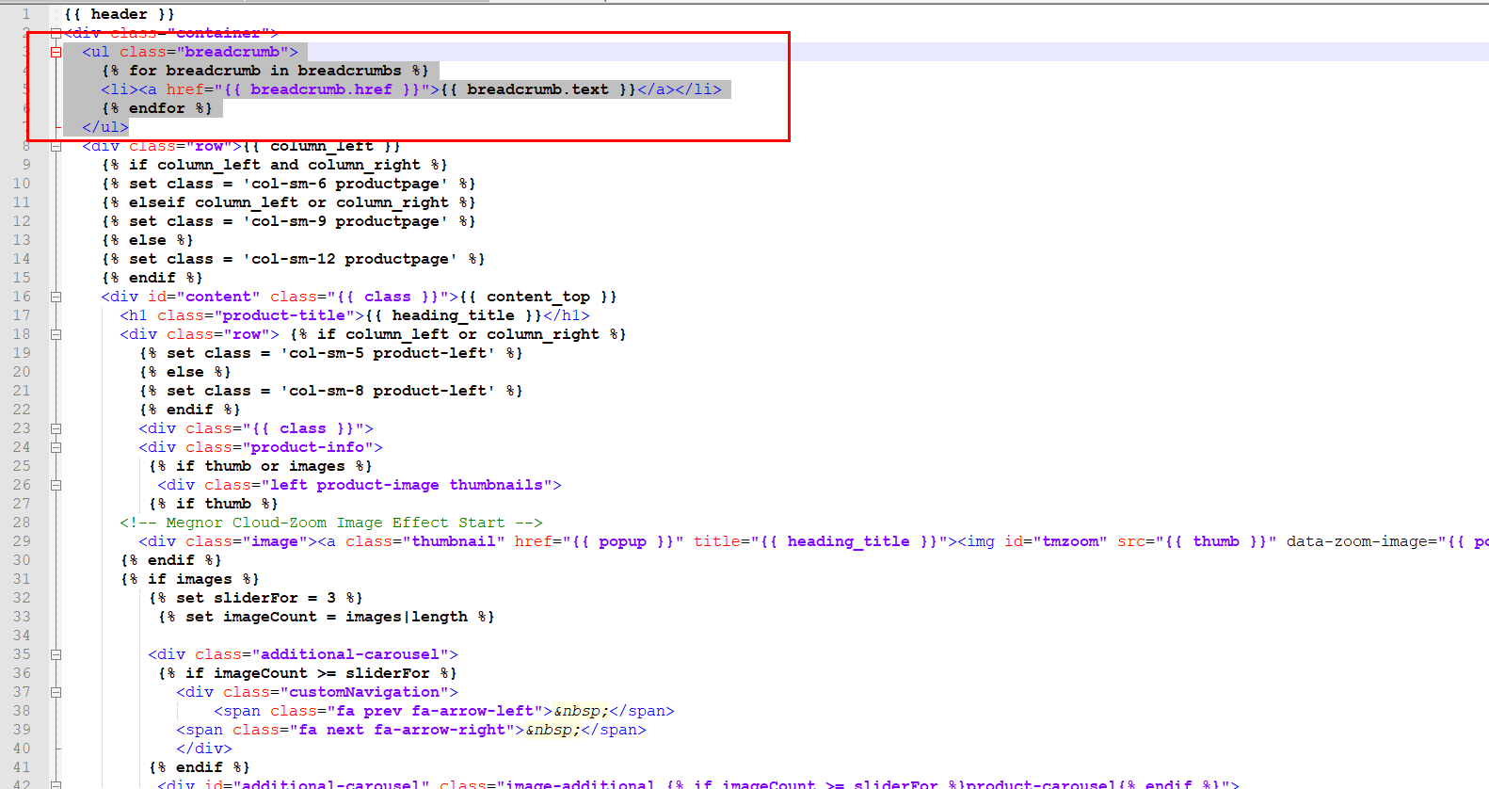Click the '</div>' closing tag on line 40
Image resolution: width=1489 pixels, height=789 pixels.
pos(204,749)
